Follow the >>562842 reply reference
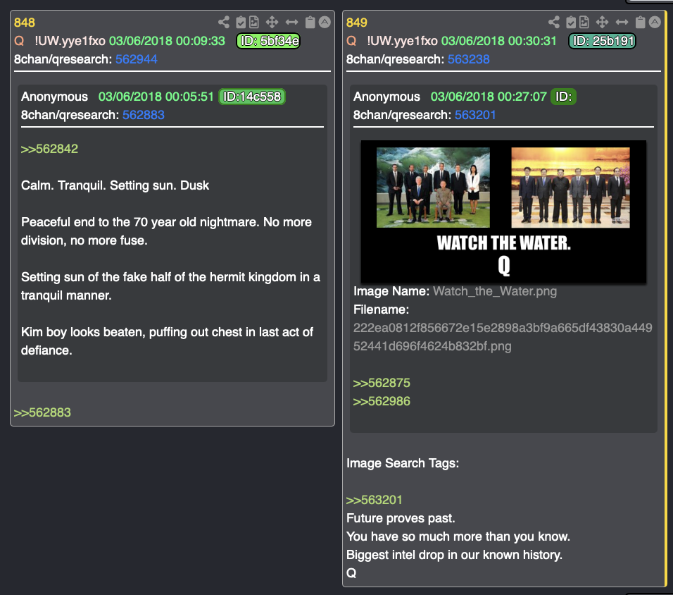Image resolution: width=673 pixels, height=595 pixels. click(x=49, y=149)
